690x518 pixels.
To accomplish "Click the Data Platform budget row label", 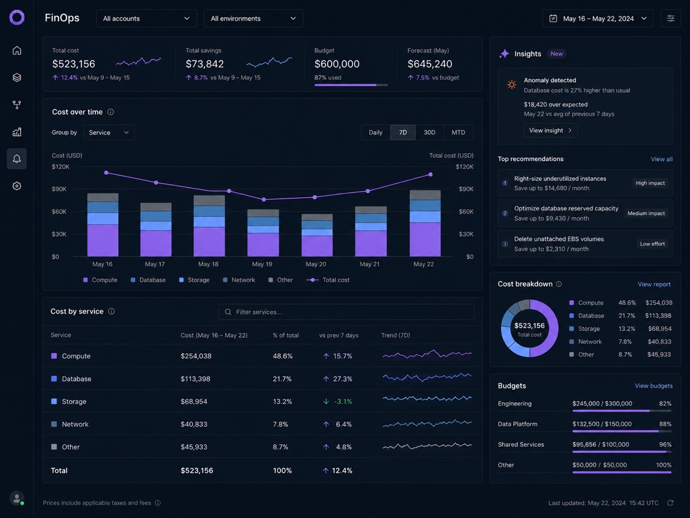I will [517, 424].
